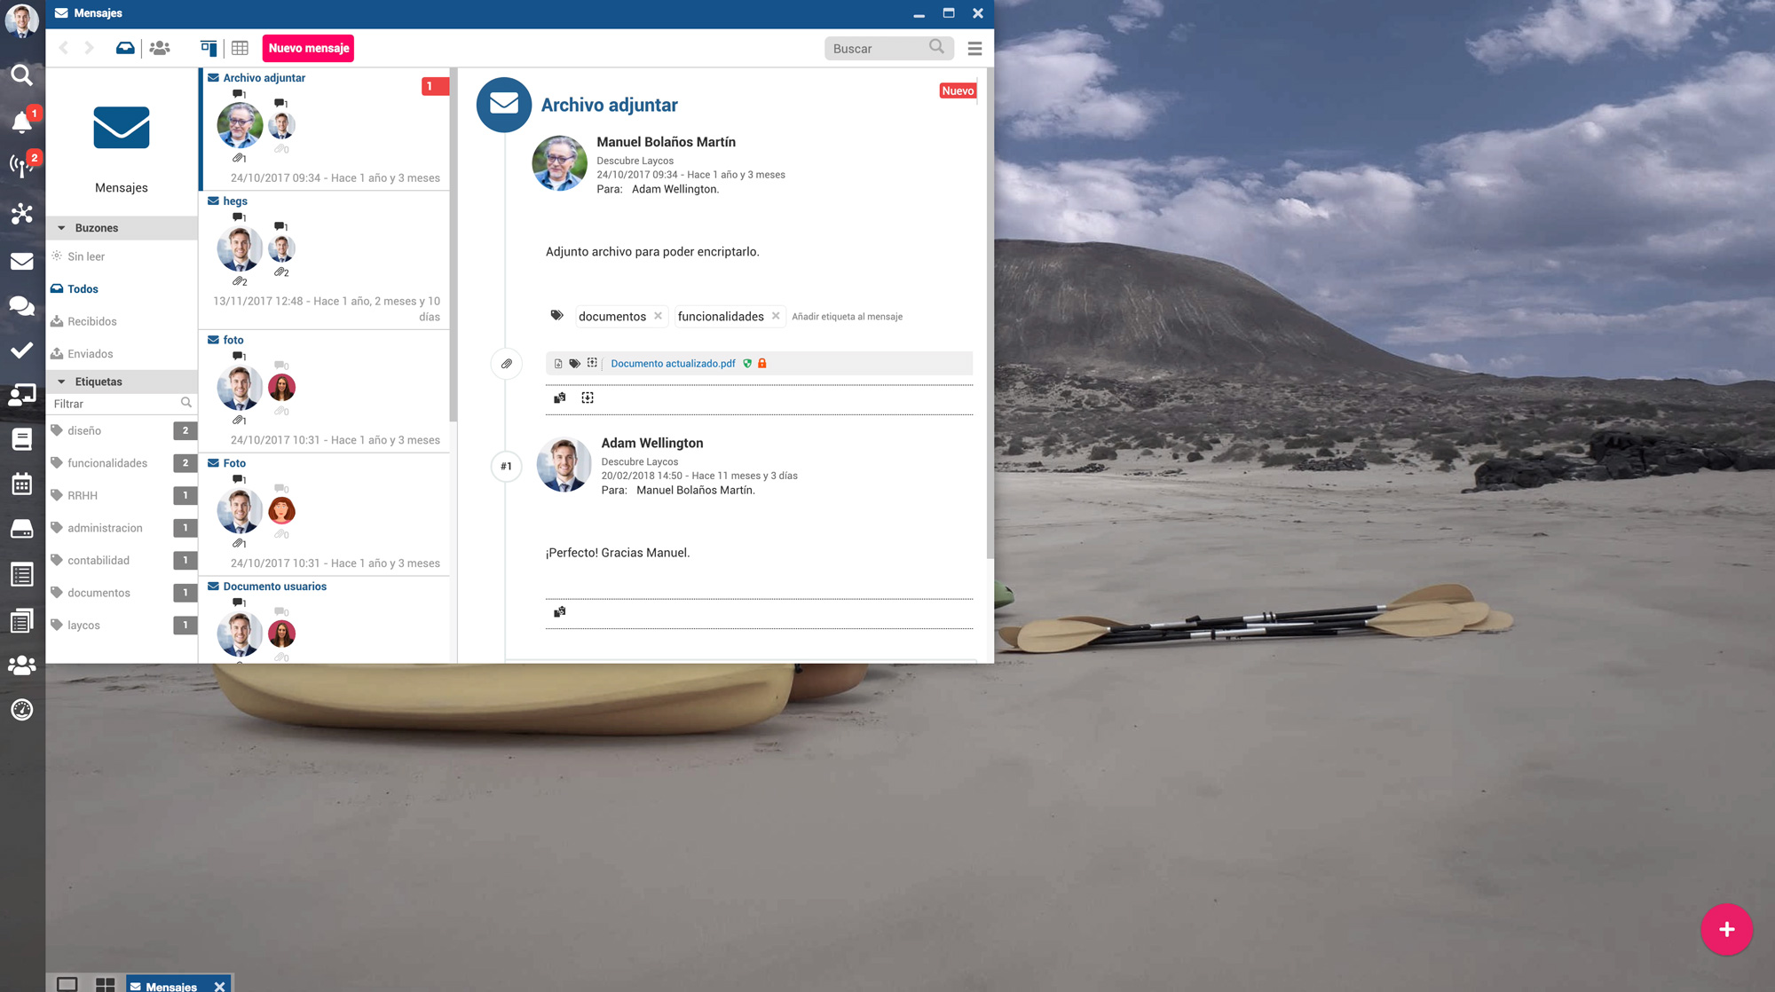Open the dashboard gauge icon in sidebar

[22, 710]
